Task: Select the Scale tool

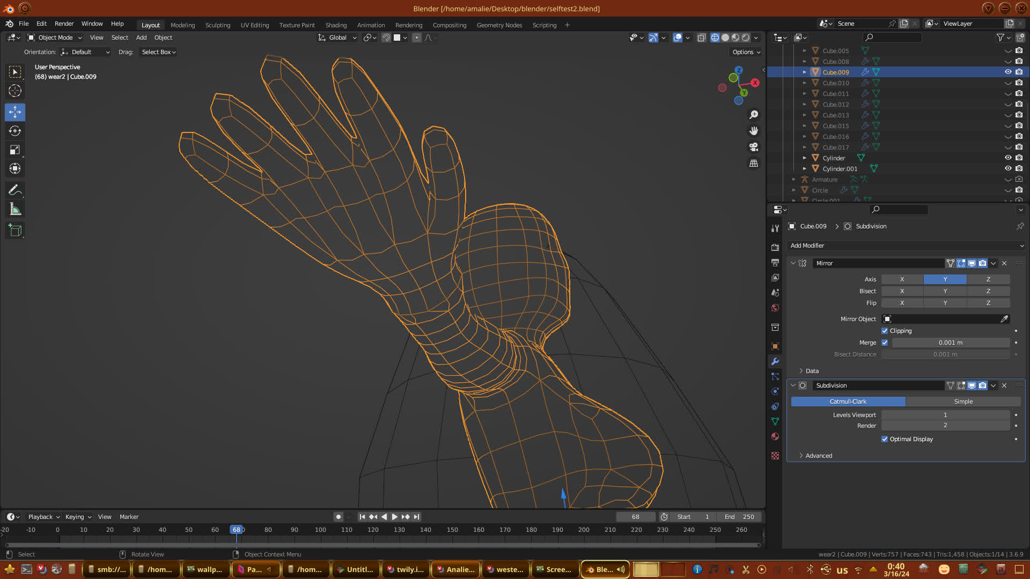Action: (x=15, y=150)
